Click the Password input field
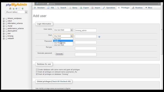The image size is (164, 92). tap(86, 42)
